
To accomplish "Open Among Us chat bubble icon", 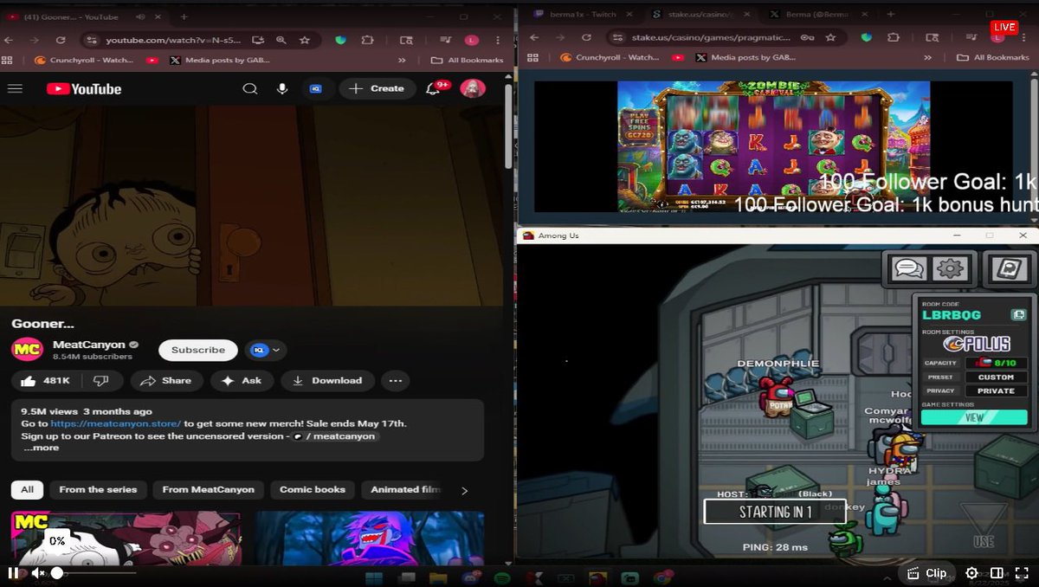I will click(909, 268).
